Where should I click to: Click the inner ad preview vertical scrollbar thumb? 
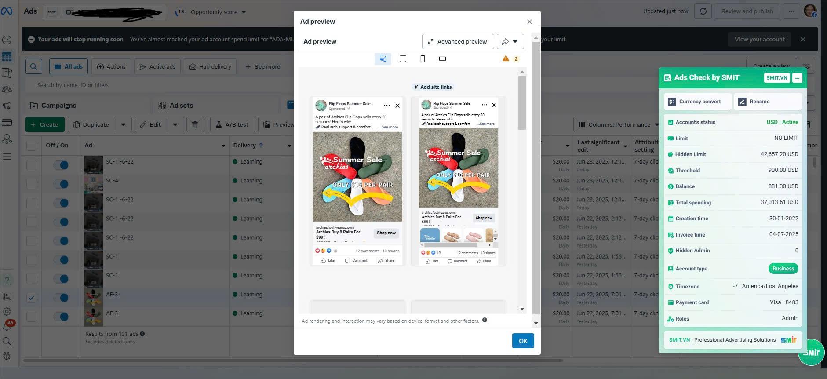coord(522,103)
